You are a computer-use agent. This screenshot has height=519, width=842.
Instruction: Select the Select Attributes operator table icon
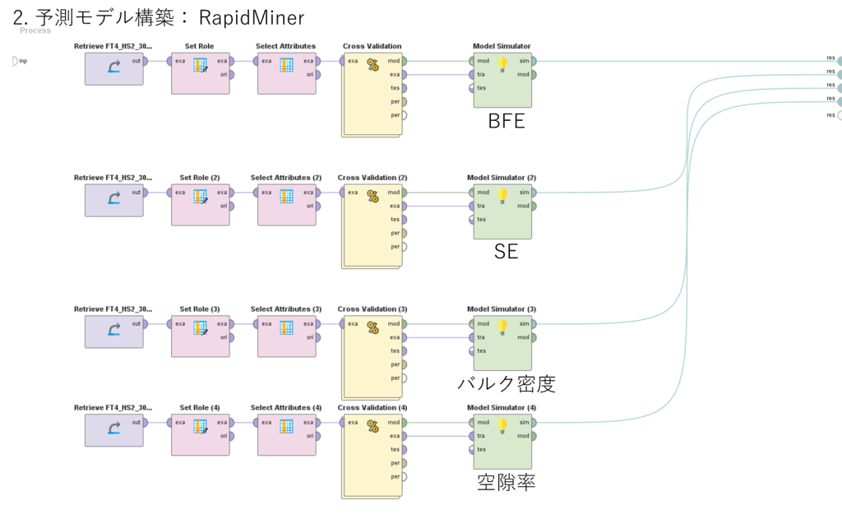[x=287, y=65]
